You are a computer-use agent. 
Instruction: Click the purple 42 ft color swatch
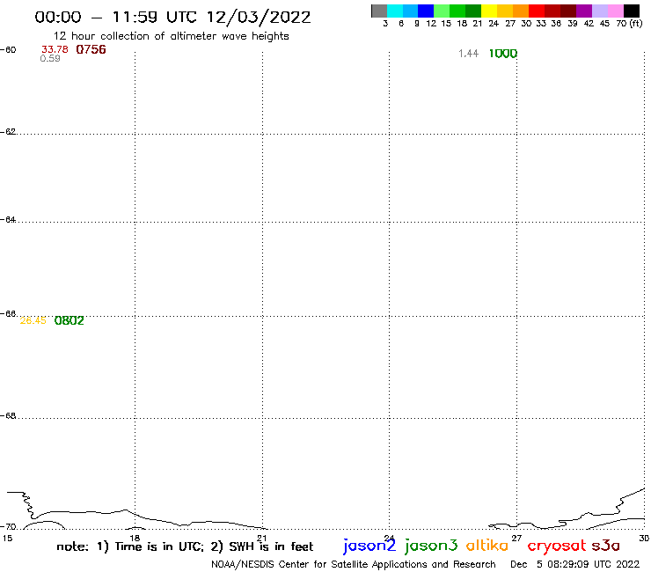[584, 11]
